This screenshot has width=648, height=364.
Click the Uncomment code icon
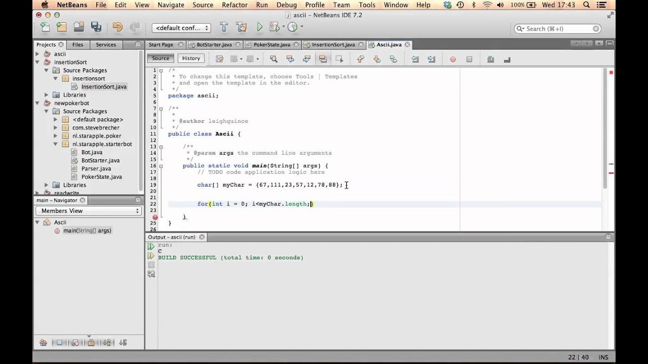click(507, 59)
